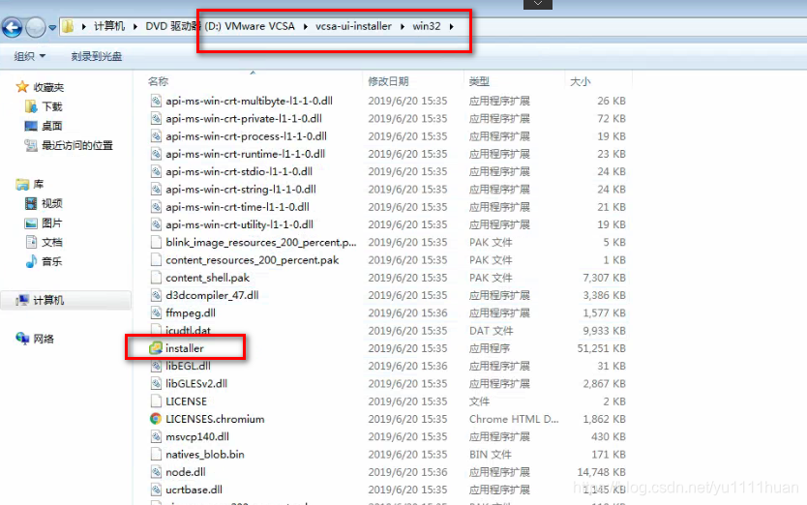This screenshot has width=807, height=505.
Task: Select api-ms-win-crt-string-l1-1-0.dll file icon
Action: point(156,190)
